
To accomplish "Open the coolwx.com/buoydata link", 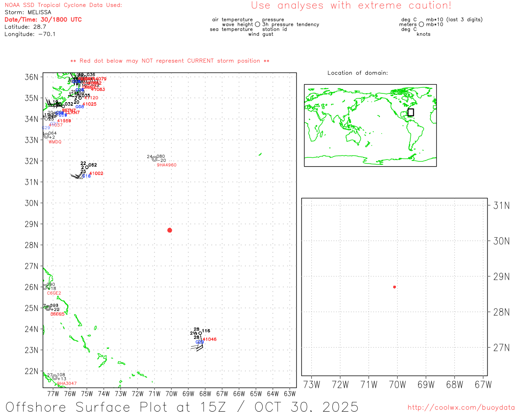I will (461, 408).
